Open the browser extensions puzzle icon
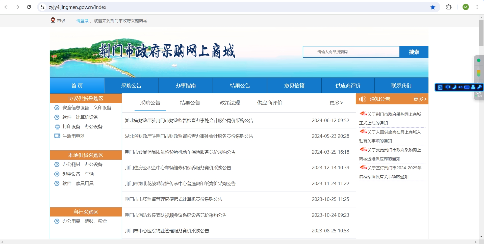 (x=449, y=7)
